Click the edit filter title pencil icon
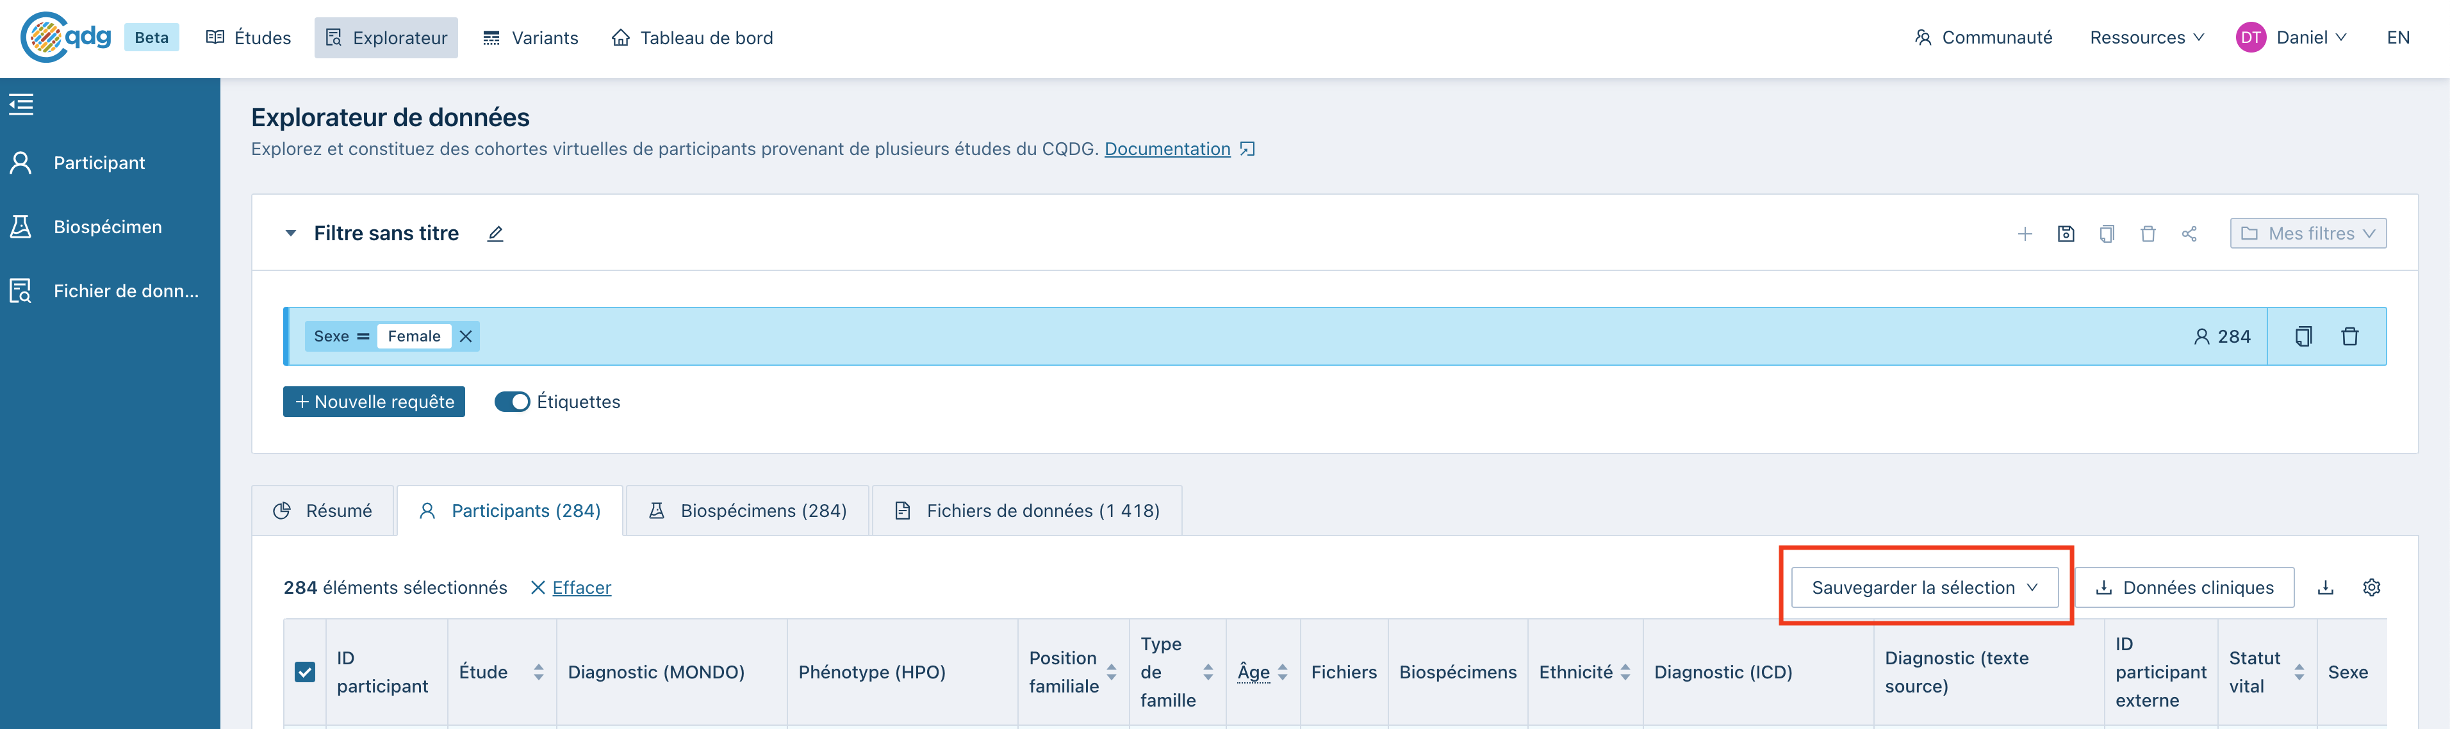This screenshot has height=729, width=2450. [495, 234]
